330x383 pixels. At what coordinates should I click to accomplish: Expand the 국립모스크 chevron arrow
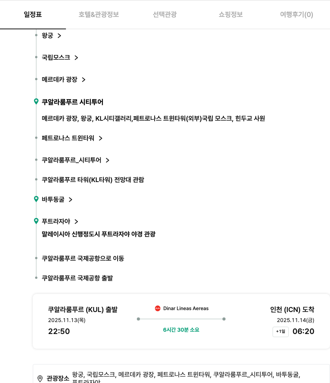76,57
